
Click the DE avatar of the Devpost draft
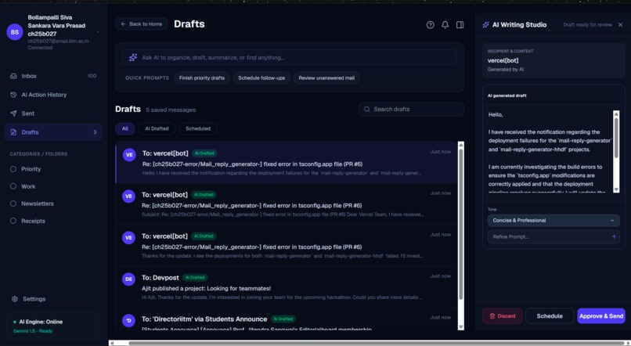point(128,279)
